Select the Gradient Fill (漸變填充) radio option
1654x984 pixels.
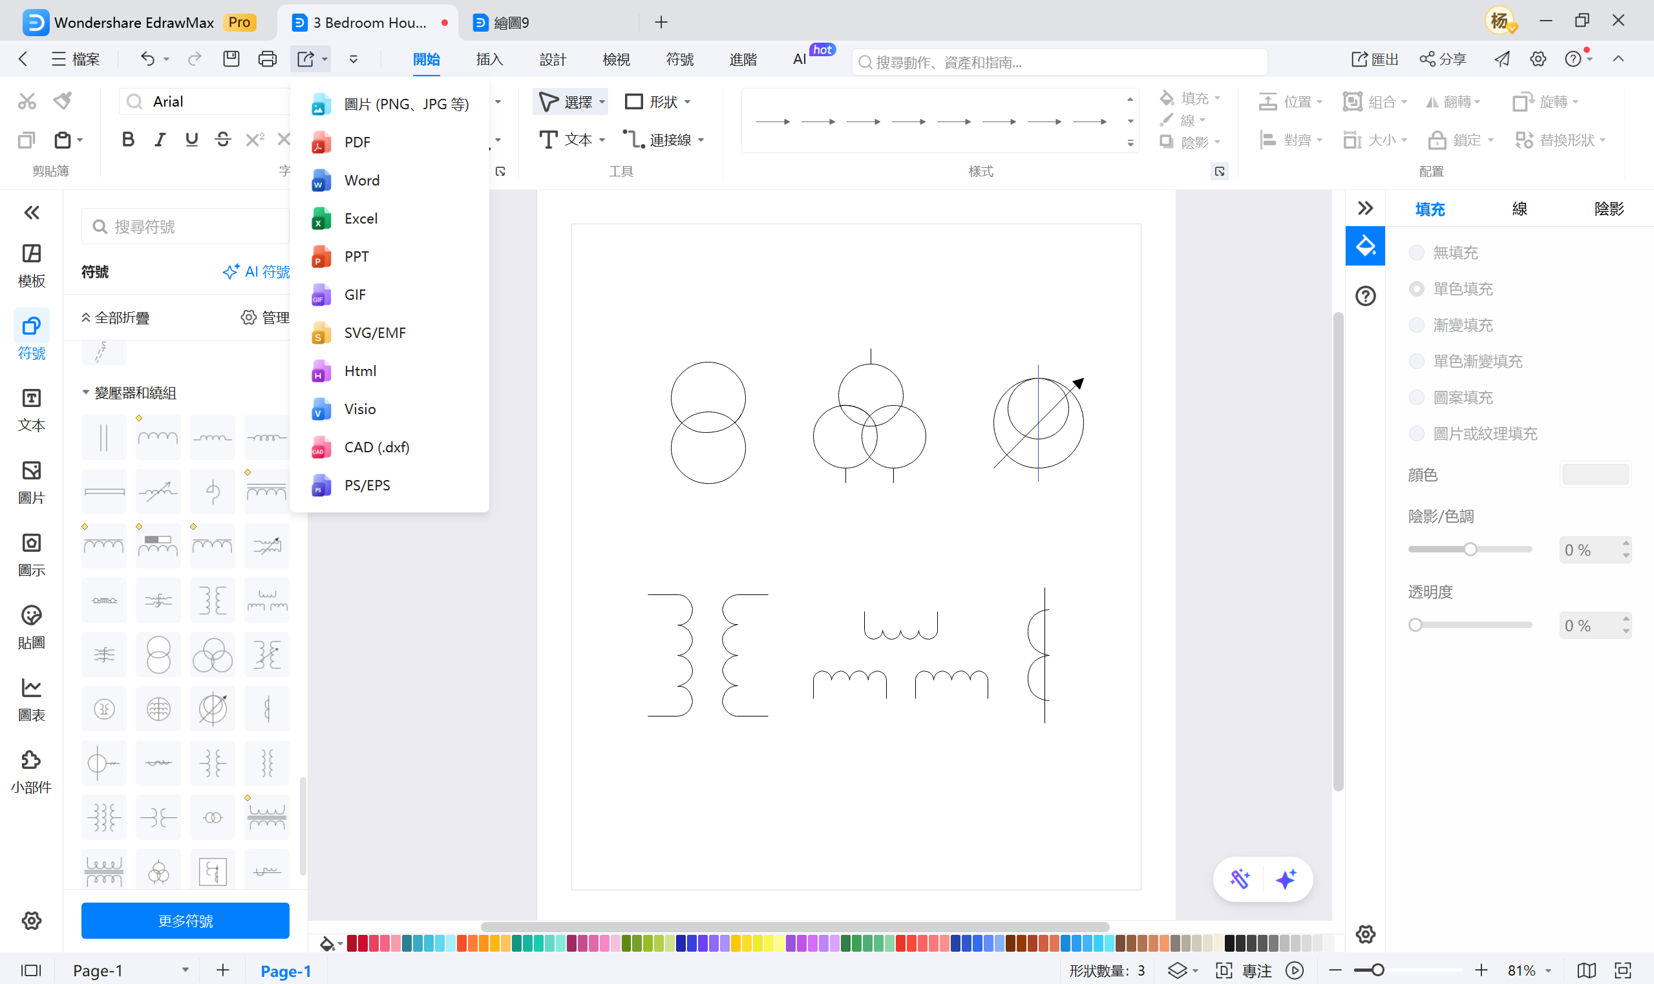(x=1417, y=325)
